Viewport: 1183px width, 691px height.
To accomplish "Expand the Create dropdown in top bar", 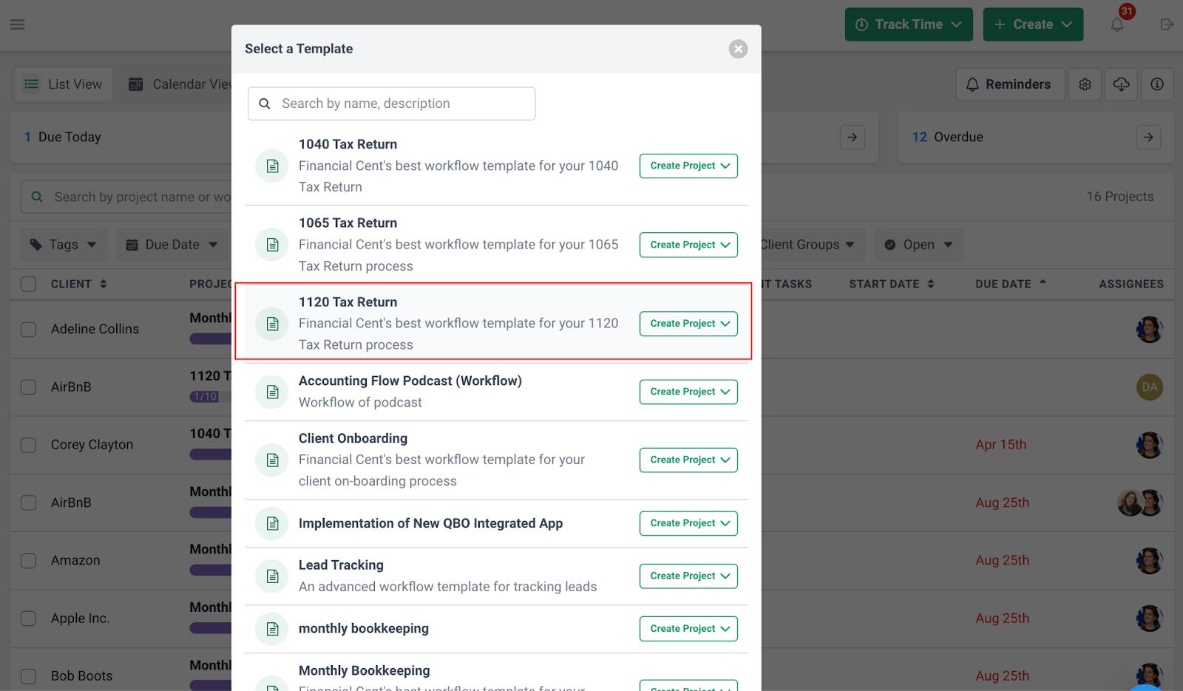I will [x=1033, y=24].
